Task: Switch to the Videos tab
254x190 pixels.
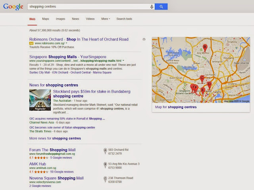Action: pos(90,19)
